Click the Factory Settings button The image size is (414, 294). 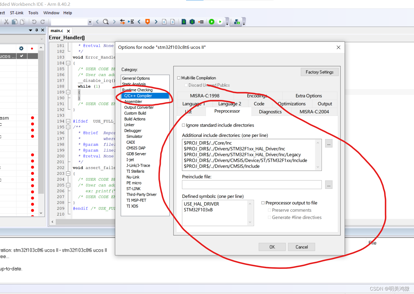click(320, 72)
